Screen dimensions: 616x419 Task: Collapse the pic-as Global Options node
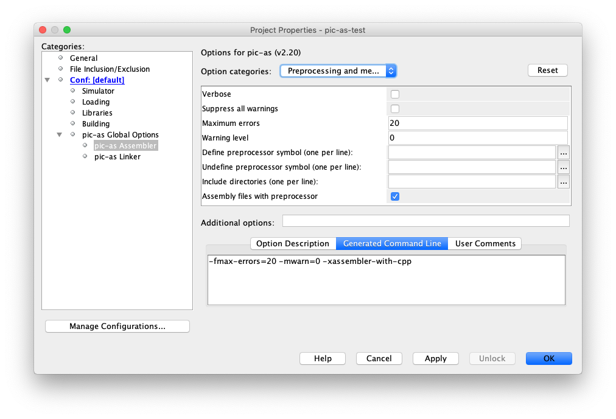click(60, 135)
